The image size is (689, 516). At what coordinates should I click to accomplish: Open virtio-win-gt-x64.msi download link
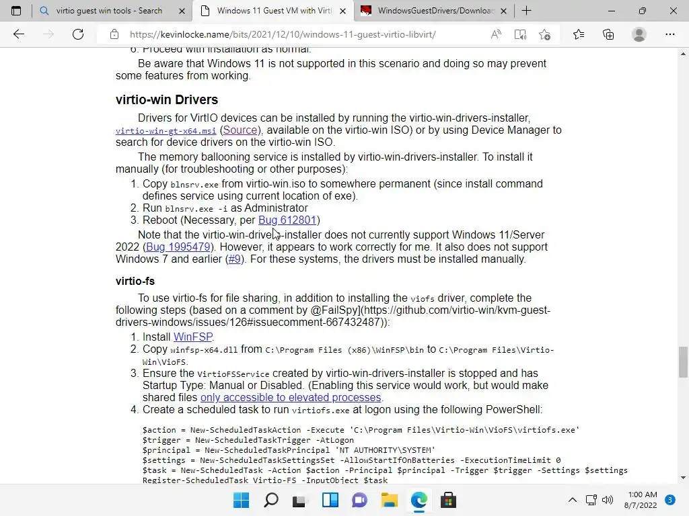(166, 131)
